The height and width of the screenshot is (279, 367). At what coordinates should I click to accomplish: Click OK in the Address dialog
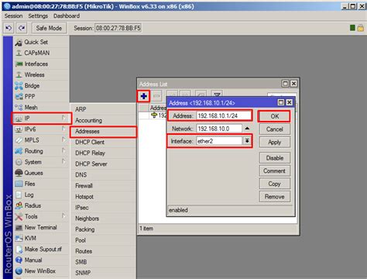click(x=275, y=116)
